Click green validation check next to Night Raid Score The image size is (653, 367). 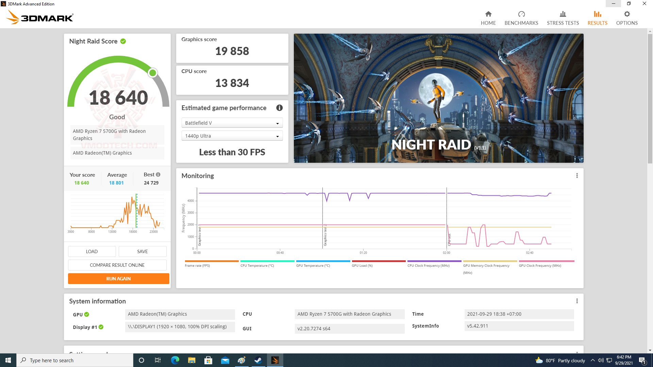pyautogui.click(x=123, y=41)
